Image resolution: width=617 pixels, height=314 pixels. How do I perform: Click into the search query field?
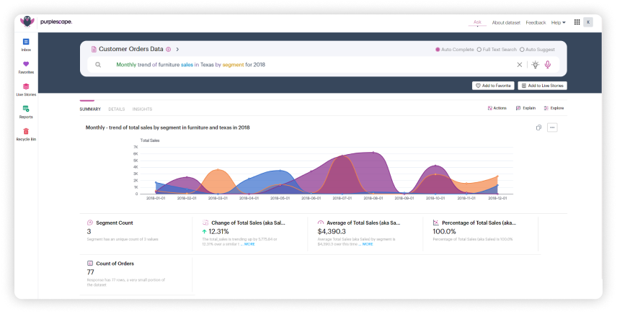coord(310,65)
